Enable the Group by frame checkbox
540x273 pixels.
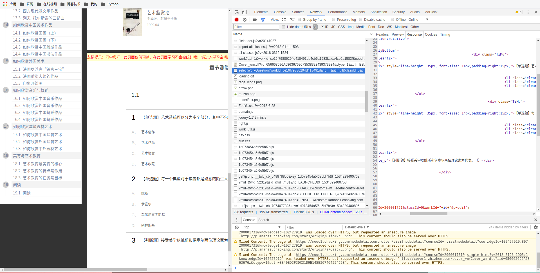point(299,20)
